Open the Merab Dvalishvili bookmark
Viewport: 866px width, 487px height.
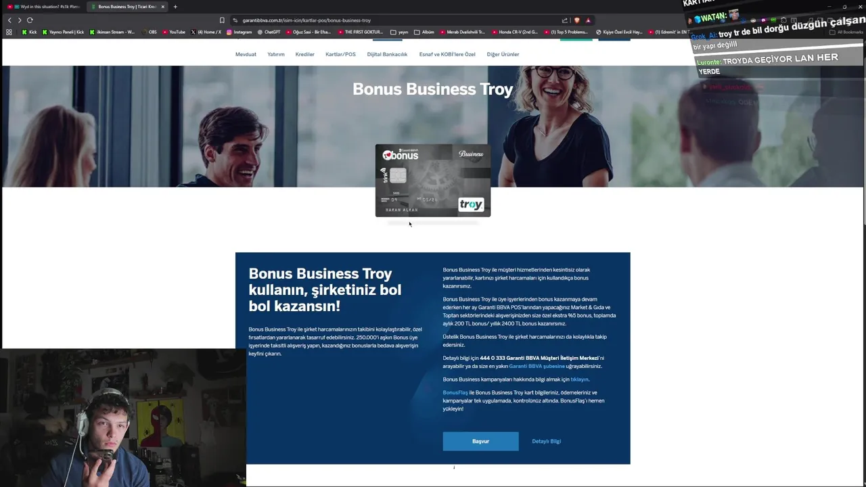(463, 32)
